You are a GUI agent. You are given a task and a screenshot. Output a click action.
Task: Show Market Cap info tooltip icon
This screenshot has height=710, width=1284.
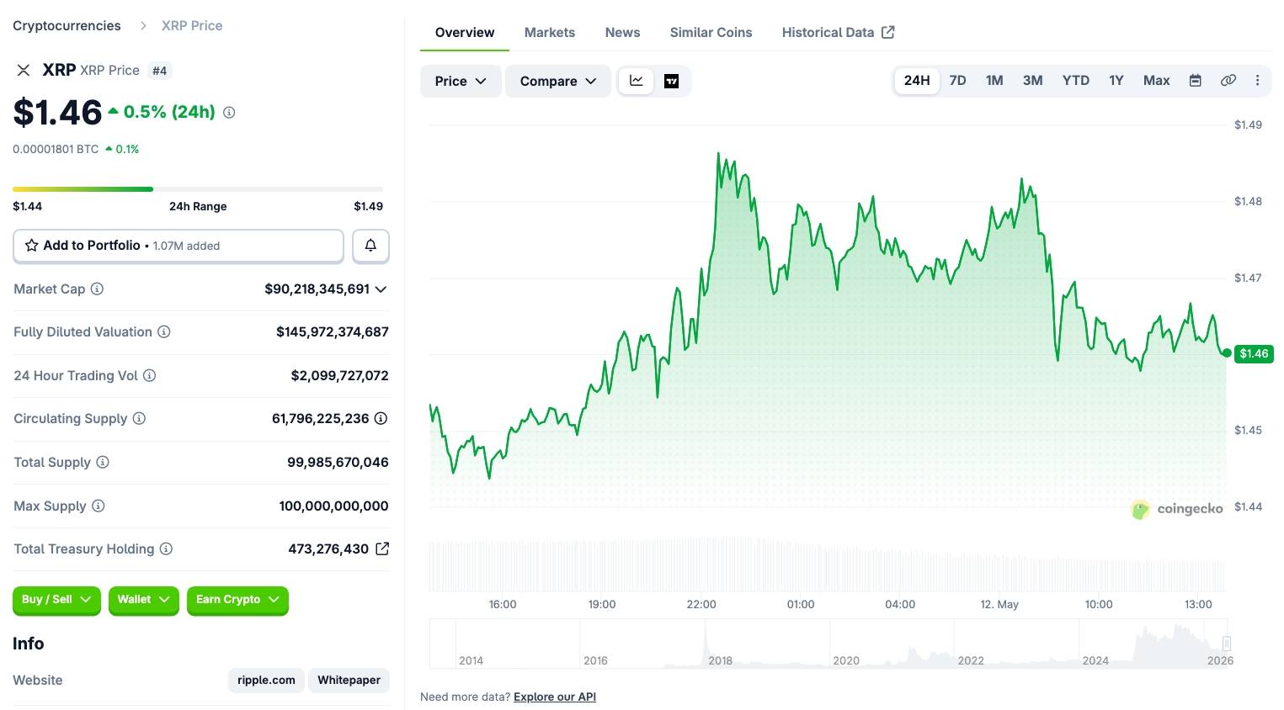click(97, 289)
